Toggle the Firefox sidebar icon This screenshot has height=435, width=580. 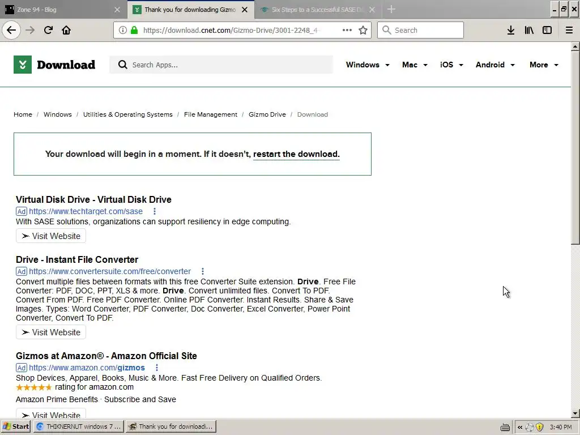(x=547, y=30)
